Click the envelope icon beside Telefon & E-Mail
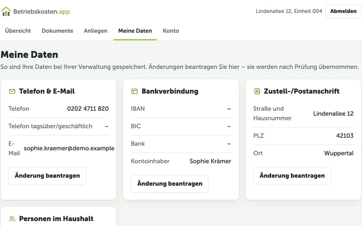The height and width of the screenshot is (226, 362). (12, 91)
